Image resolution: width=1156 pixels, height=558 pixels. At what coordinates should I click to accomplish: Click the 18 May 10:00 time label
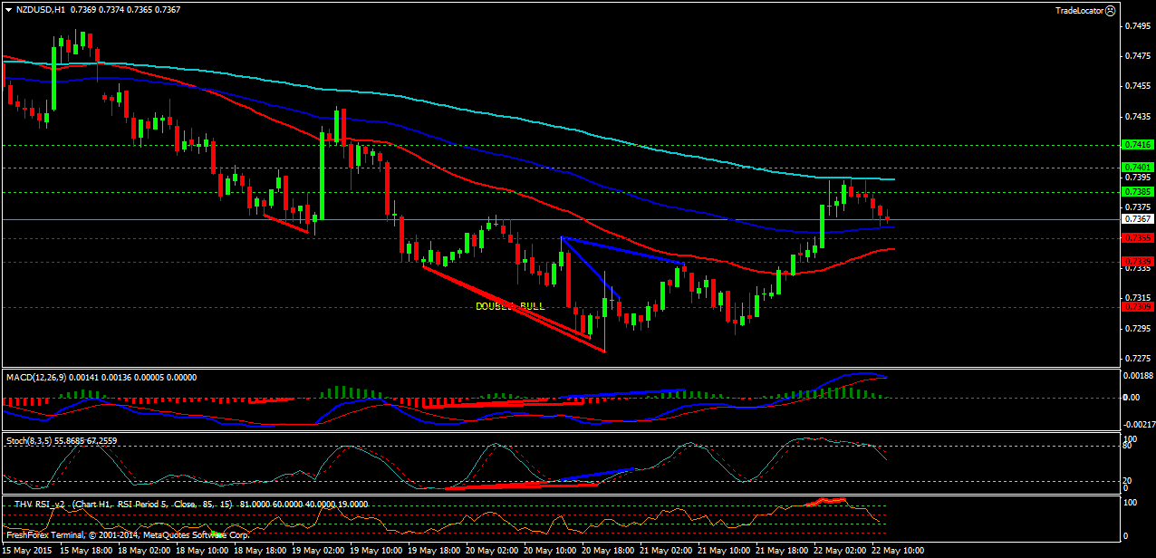point(201,551)
